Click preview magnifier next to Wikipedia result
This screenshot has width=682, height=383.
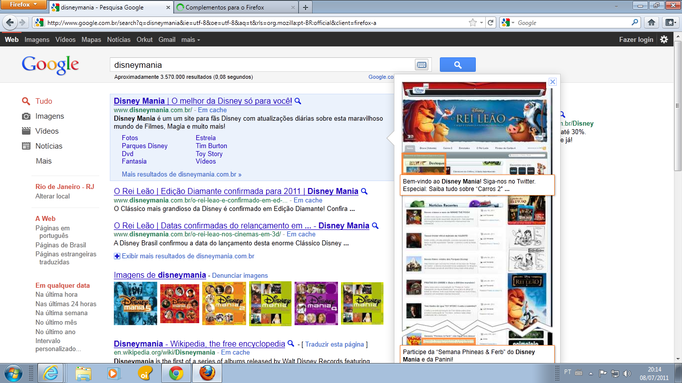click(x=291, y=344)
